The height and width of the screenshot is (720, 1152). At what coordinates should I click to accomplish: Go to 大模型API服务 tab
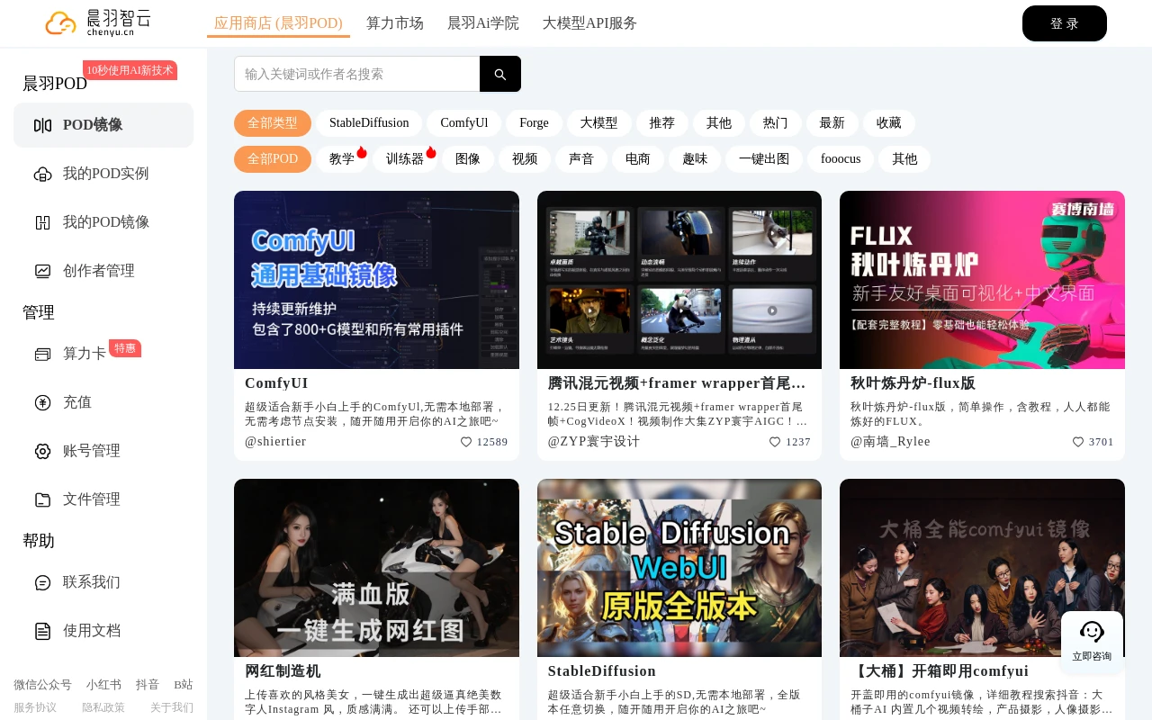pos(589,23)
